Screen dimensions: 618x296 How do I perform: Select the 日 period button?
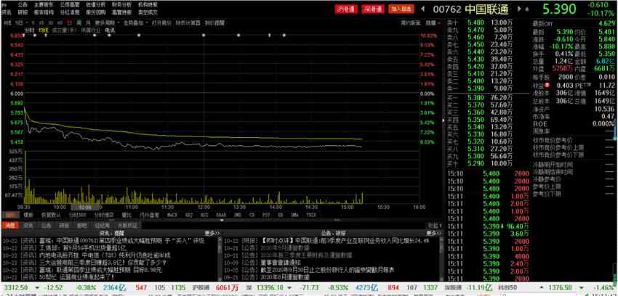69,22
